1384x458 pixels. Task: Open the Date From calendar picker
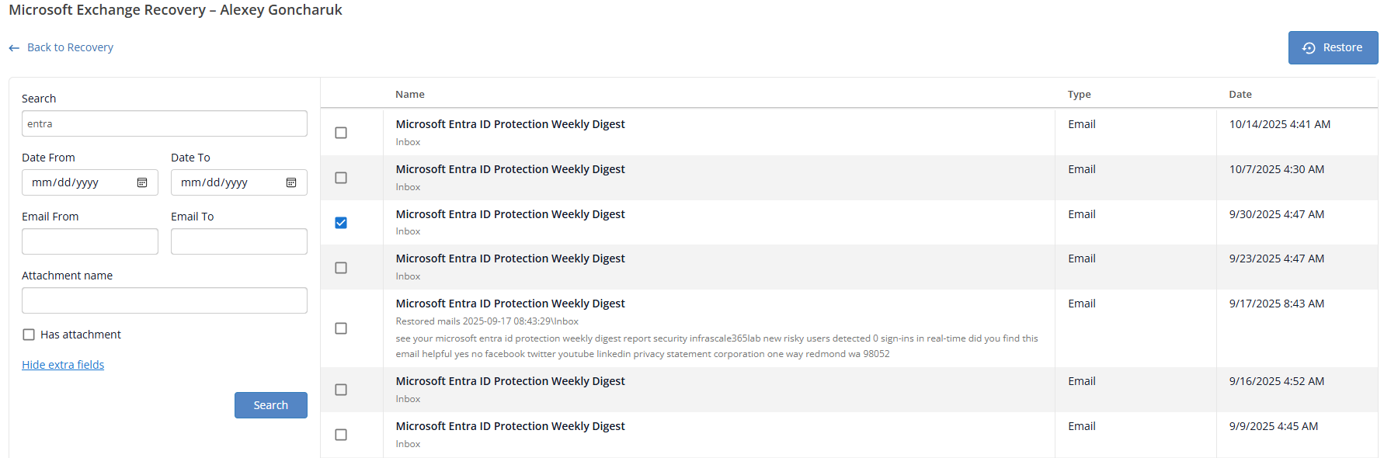(x=142, y=182)
